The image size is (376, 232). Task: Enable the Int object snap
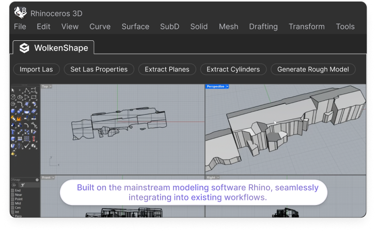(x=12, y=212)
